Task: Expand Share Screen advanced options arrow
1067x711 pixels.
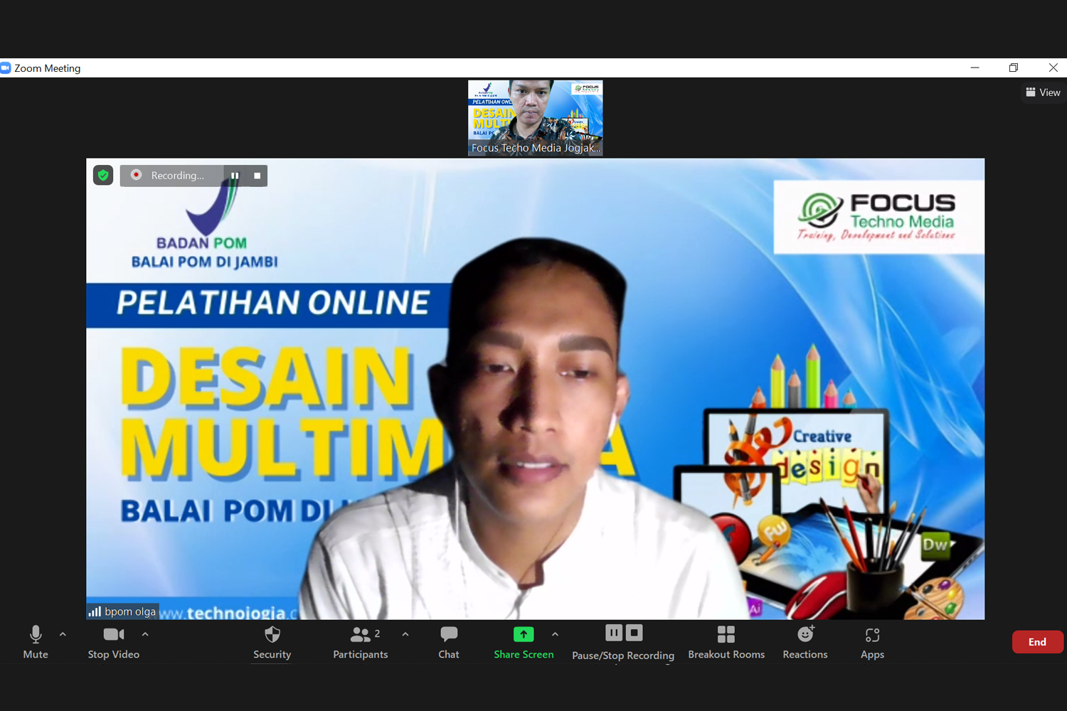Action: pos(555,634)
